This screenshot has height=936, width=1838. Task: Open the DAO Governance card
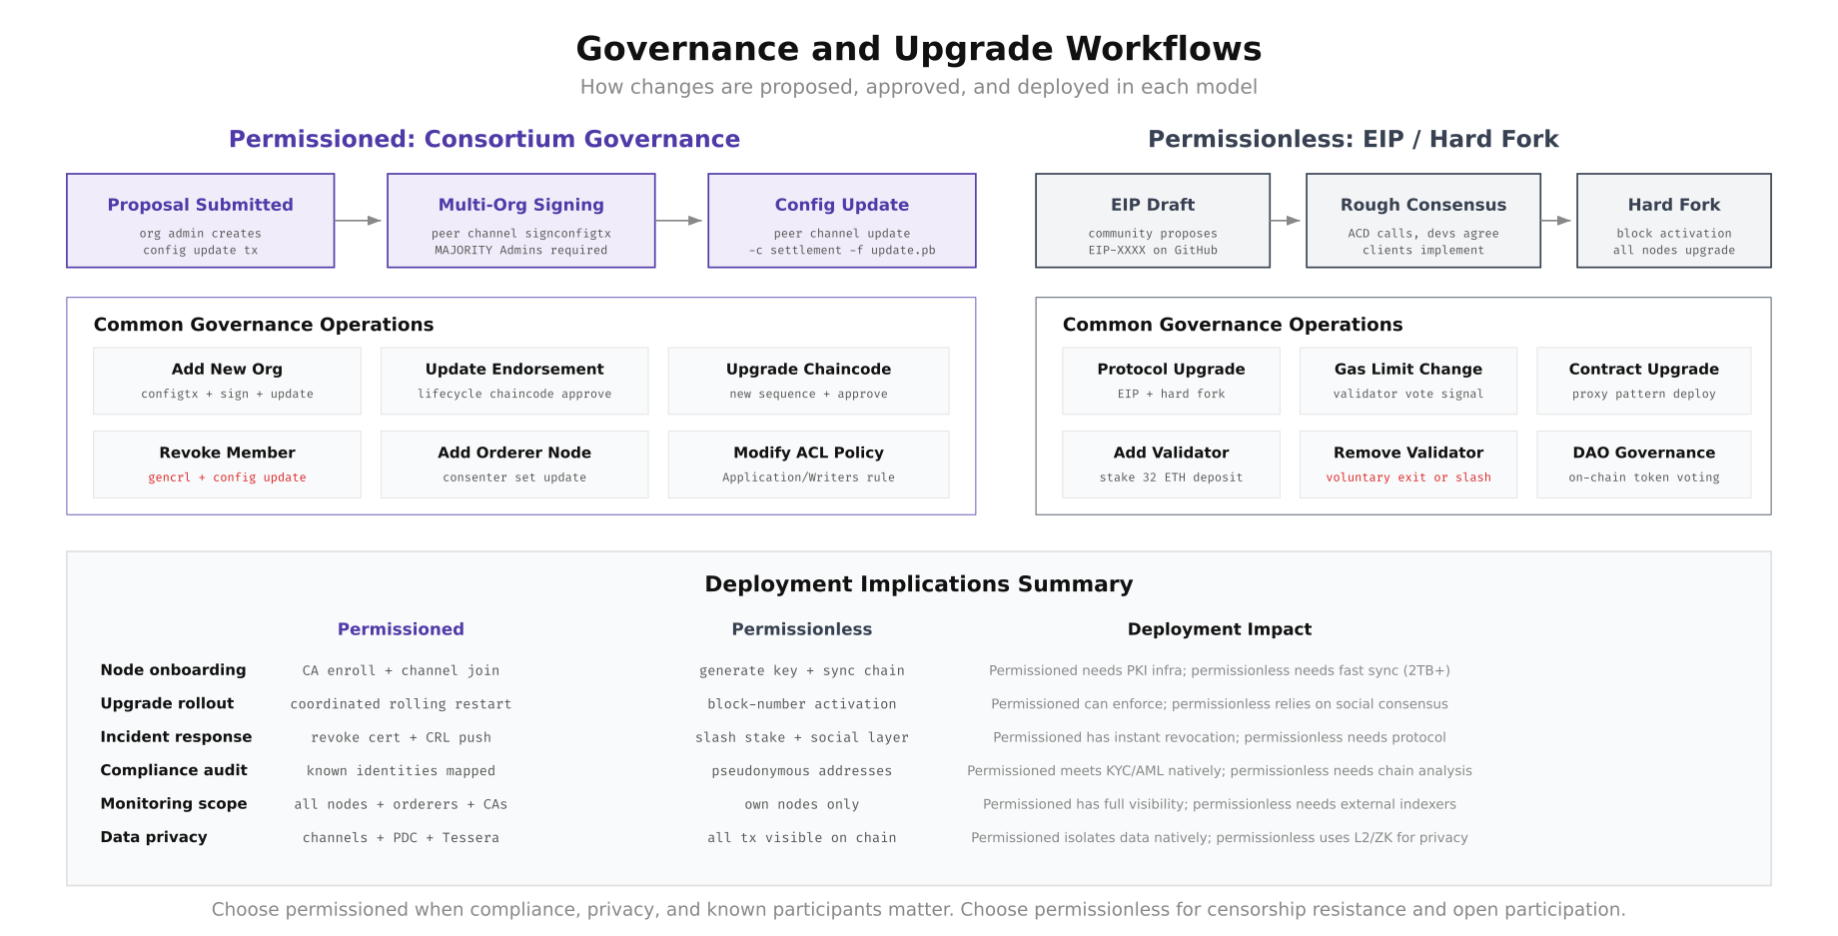click(1643, 464)
